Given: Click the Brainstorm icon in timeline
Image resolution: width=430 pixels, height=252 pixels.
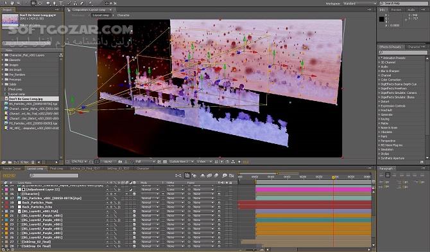Looking at the screenshot, I should tap(225, 175).
